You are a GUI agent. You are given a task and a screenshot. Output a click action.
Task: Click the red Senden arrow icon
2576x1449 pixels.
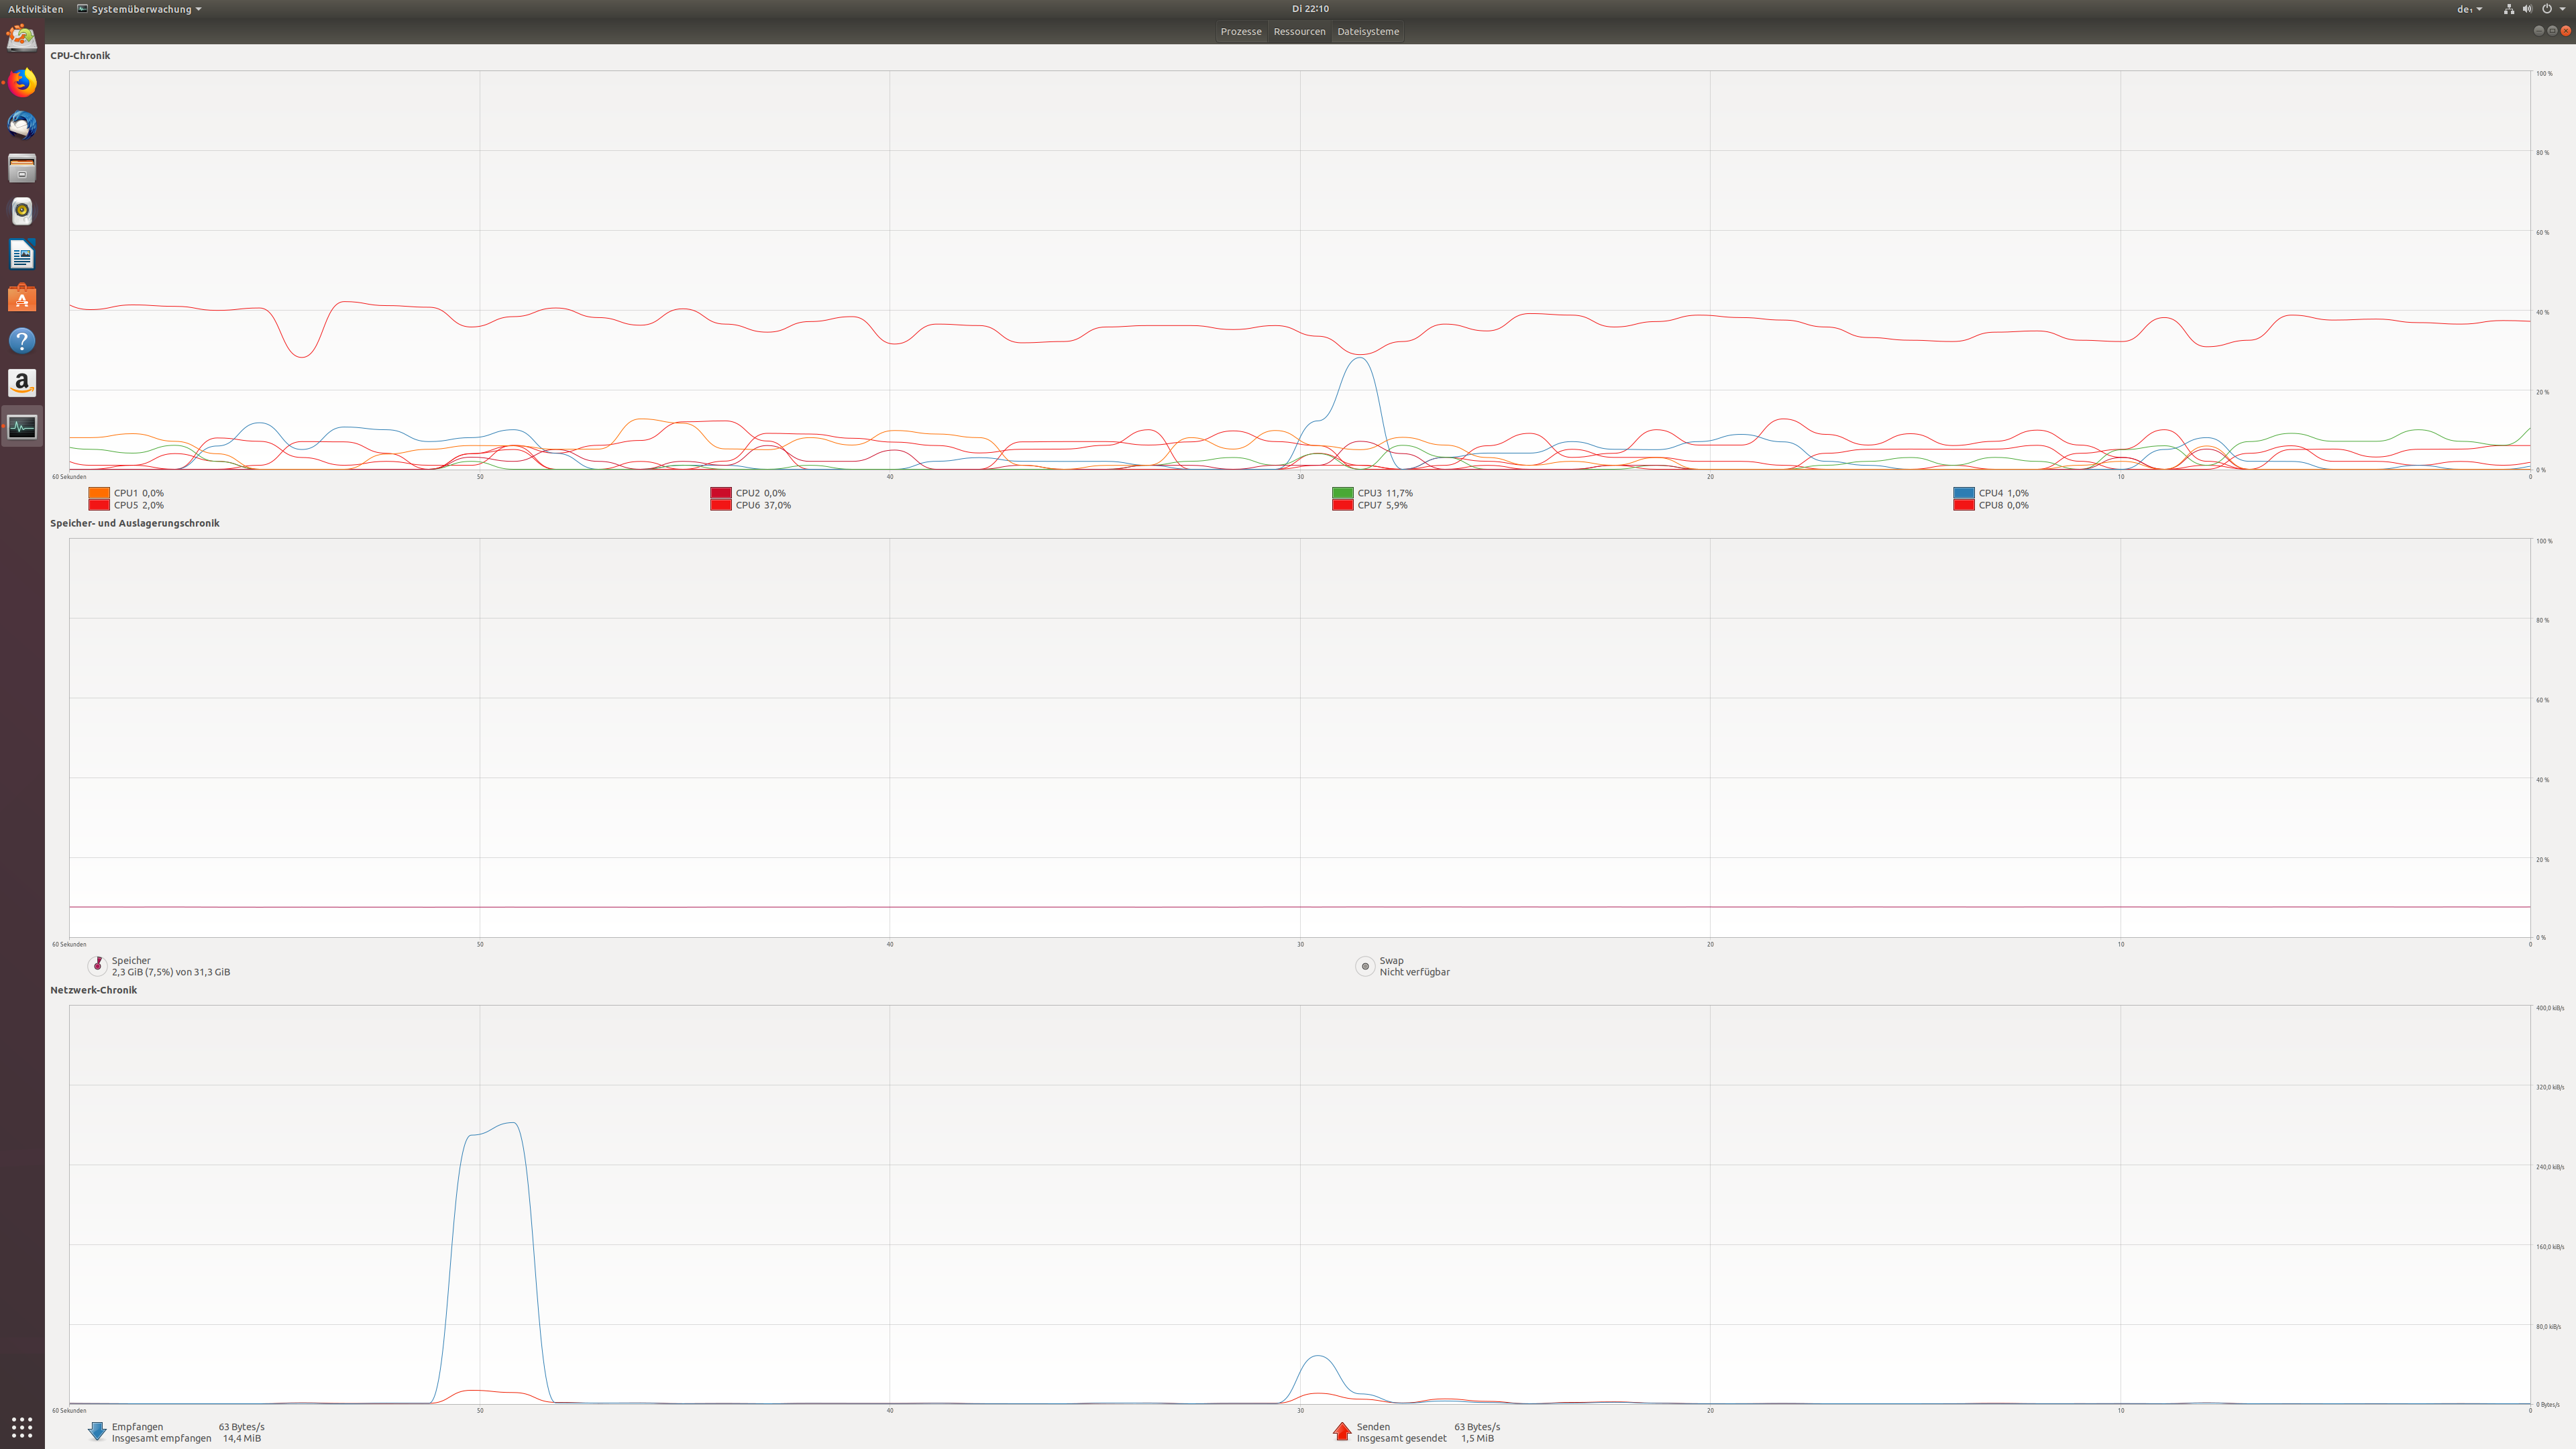point(1342,1432)
